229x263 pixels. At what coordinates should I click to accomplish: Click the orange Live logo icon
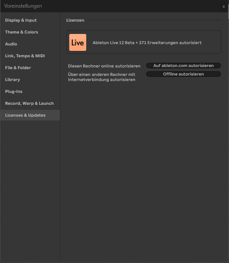coord(78,42)
